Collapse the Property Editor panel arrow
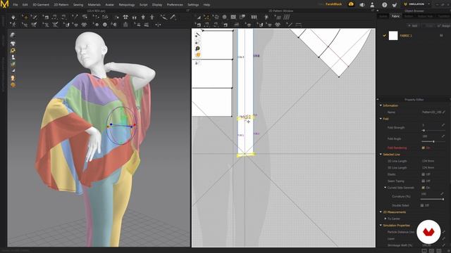The image size is (451, 253). click(378, 100)
